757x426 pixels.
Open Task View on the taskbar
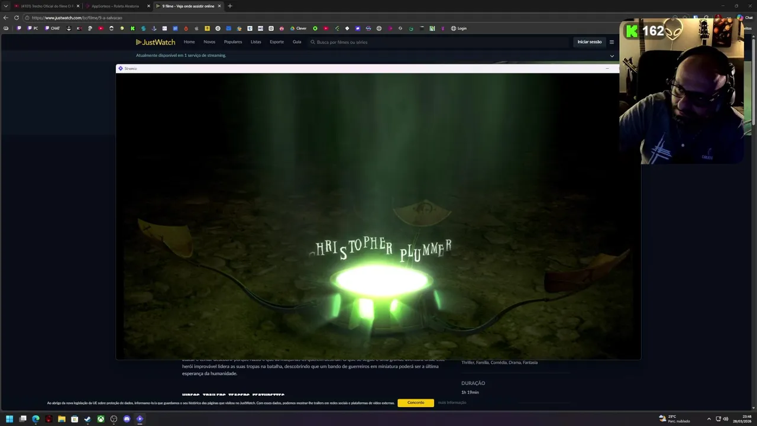(22, 419)
